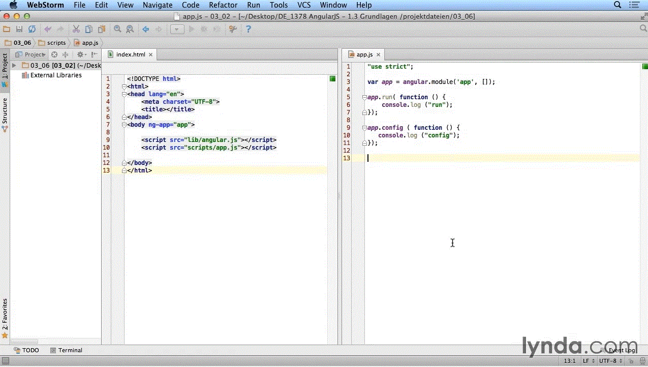The height and width of the screenshot is (367, 648).
Task: Click Scroll from Source target icon
Action: point(54,54)
